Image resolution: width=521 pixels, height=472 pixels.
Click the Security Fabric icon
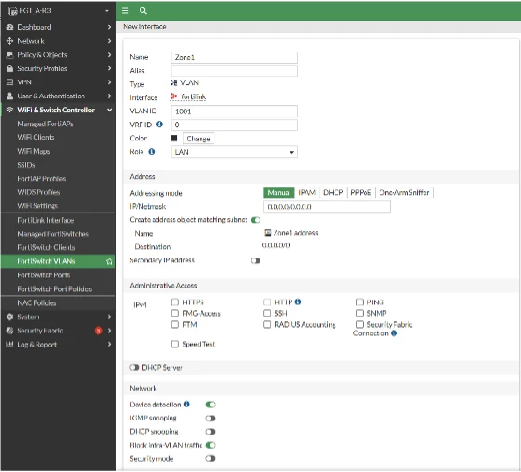9,331
